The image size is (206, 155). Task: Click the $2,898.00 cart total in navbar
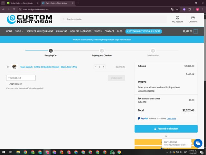tap(187, 31)
